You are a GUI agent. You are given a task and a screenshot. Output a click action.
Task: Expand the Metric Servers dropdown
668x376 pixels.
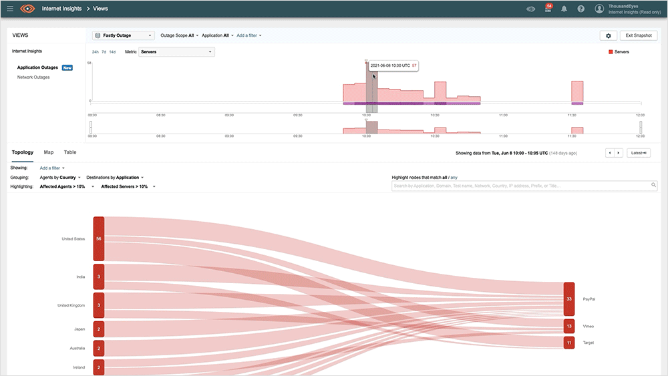176,51
